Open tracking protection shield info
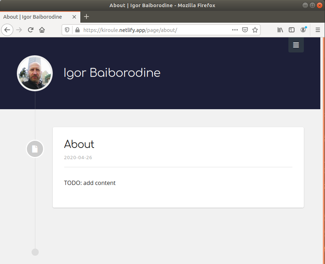This screenshot has height=264, width=325. [x=67, y=30]
